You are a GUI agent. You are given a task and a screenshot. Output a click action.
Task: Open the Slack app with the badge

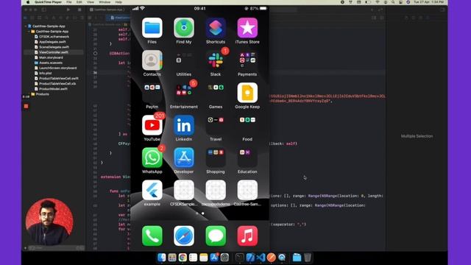[x=216, y=60]
